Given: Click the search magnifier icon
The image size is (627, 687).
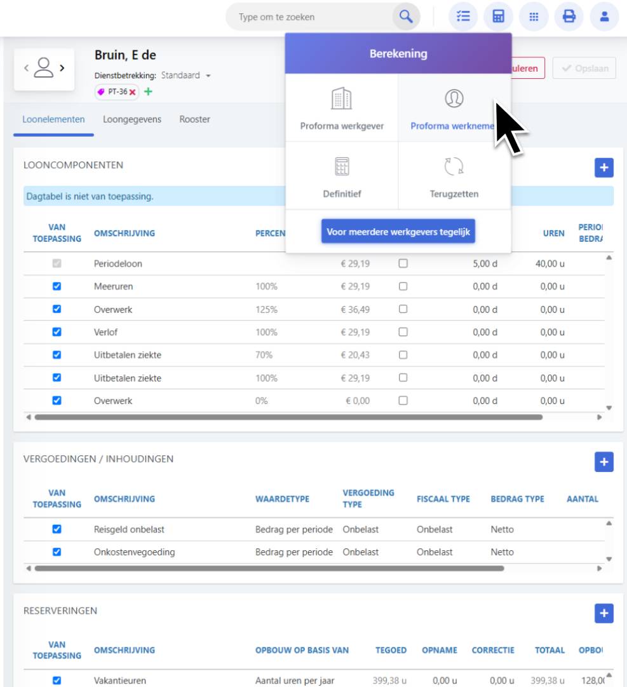Looking at the screenshot, I should (405, 17).
